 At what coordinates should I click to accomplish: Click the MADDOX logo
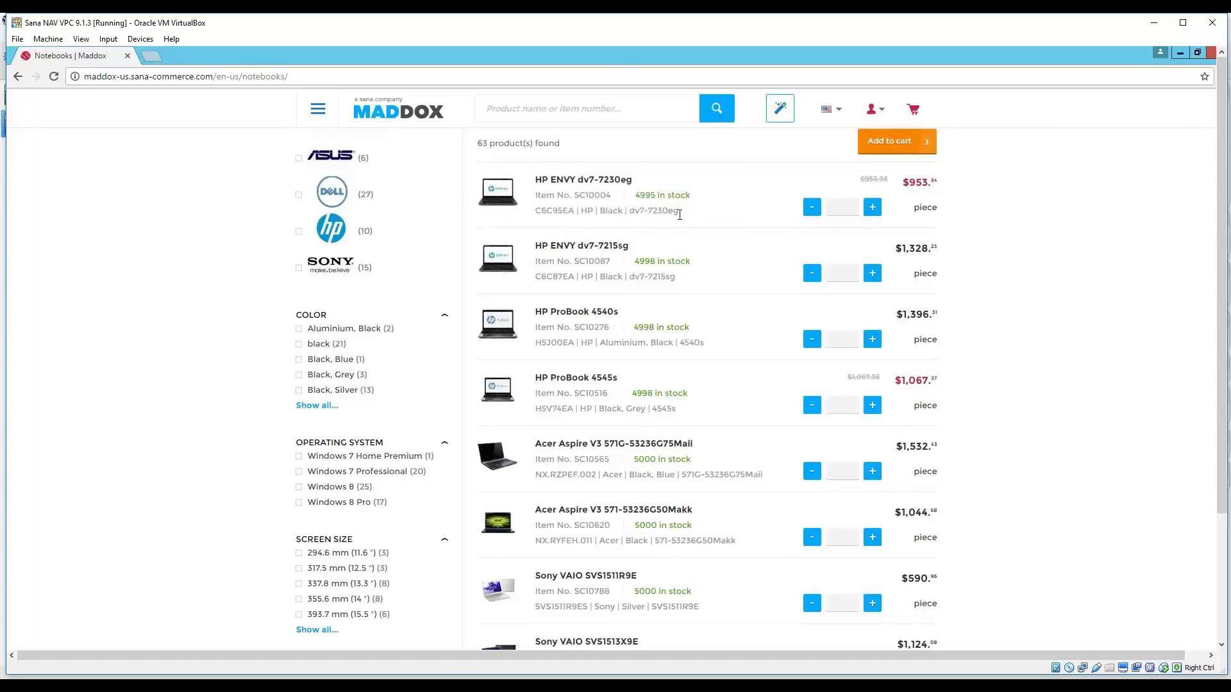point(398,110)
